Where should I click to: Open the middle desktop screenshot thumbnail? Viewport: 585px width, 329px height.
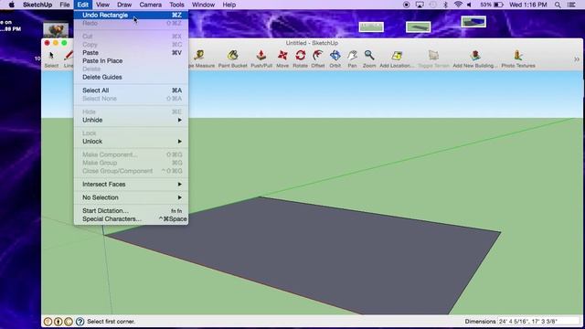[419, 27]
